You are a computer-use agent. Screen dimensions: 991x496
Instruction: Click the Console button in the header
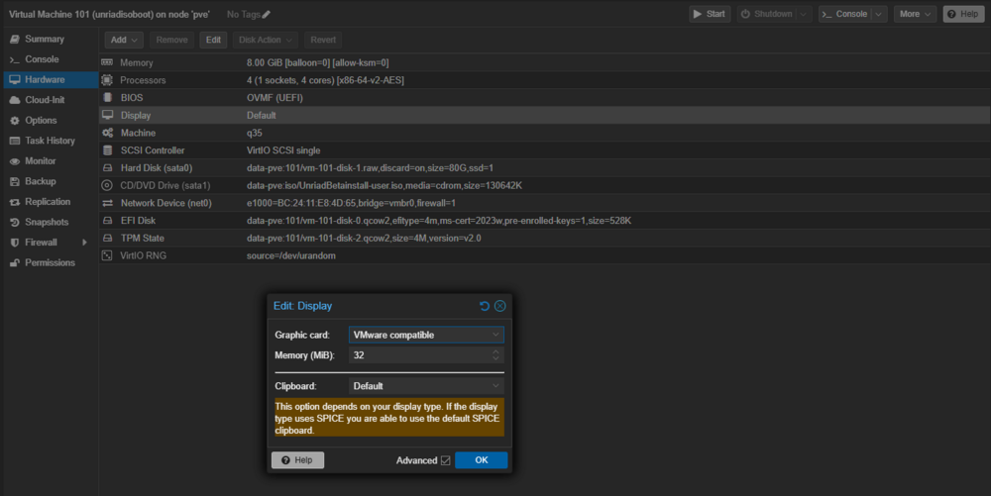coord(845,14)
